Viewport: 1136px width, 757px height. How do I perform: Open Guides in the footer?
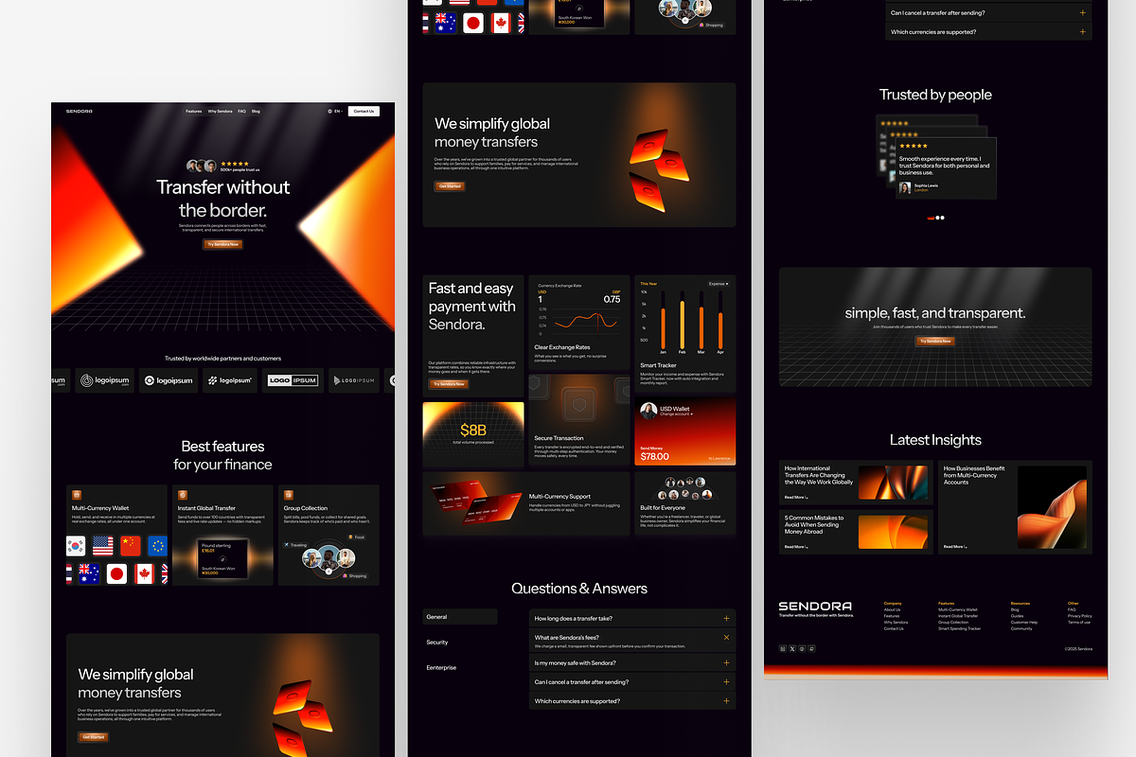(x=1018, y=616)
